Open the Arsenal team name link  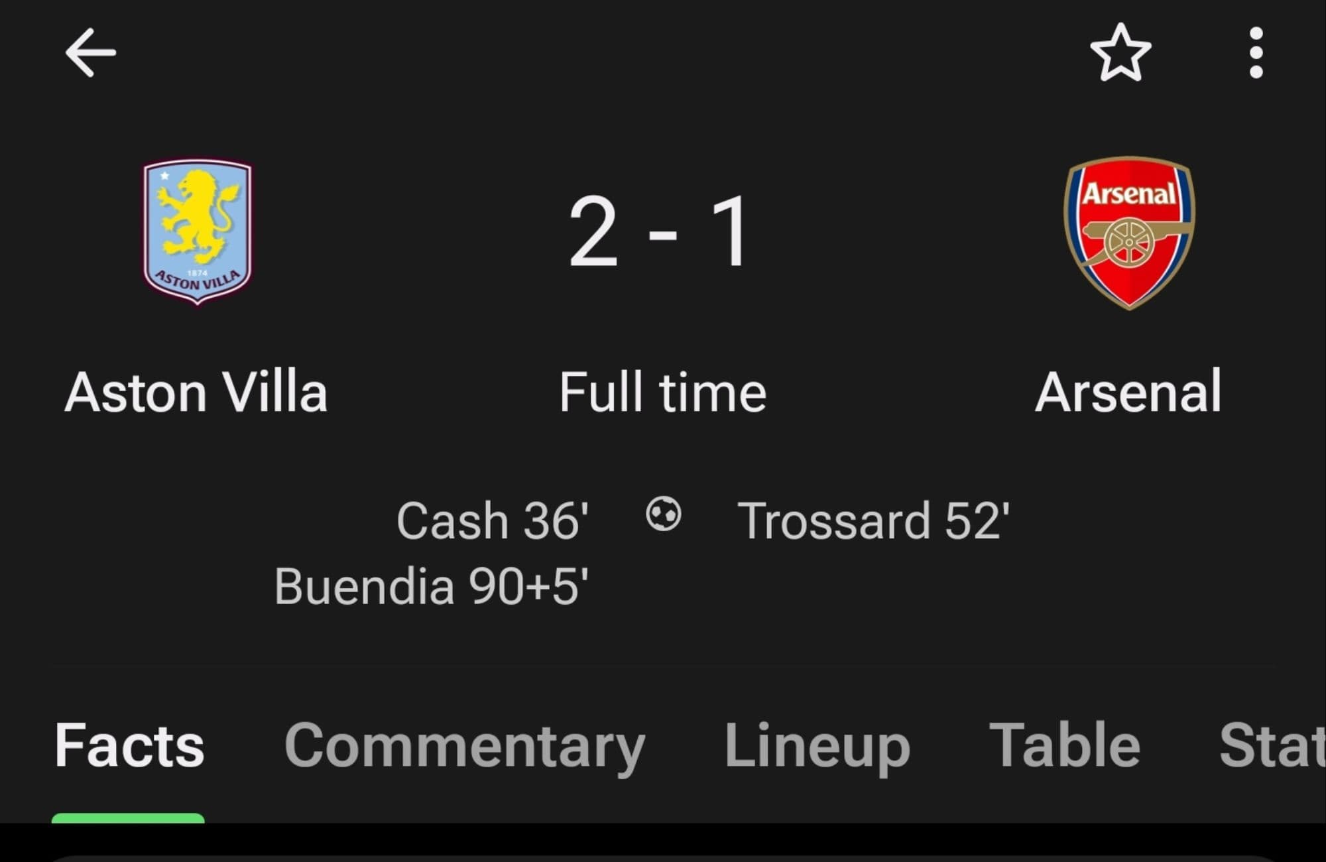[1128, 393]
